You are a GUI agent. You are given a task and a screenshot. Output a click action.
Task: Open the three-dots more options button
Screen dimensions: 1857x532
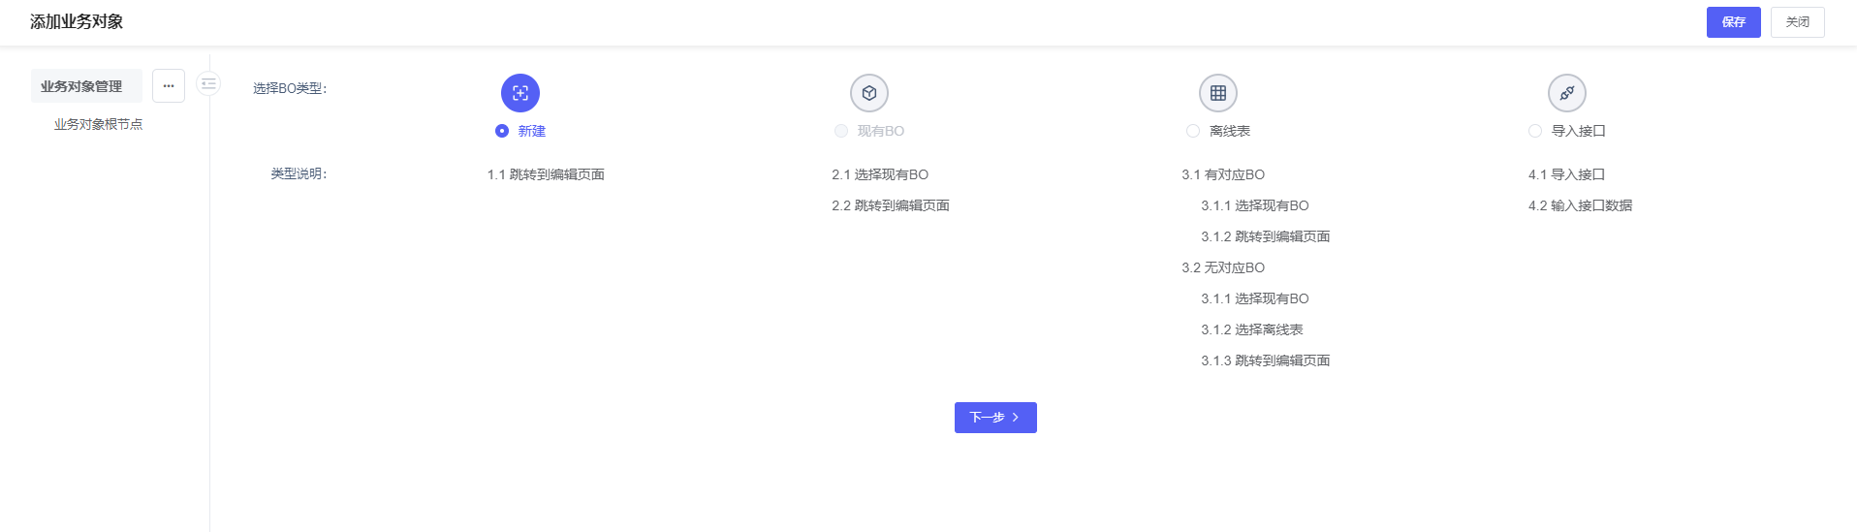click(169, 86)
